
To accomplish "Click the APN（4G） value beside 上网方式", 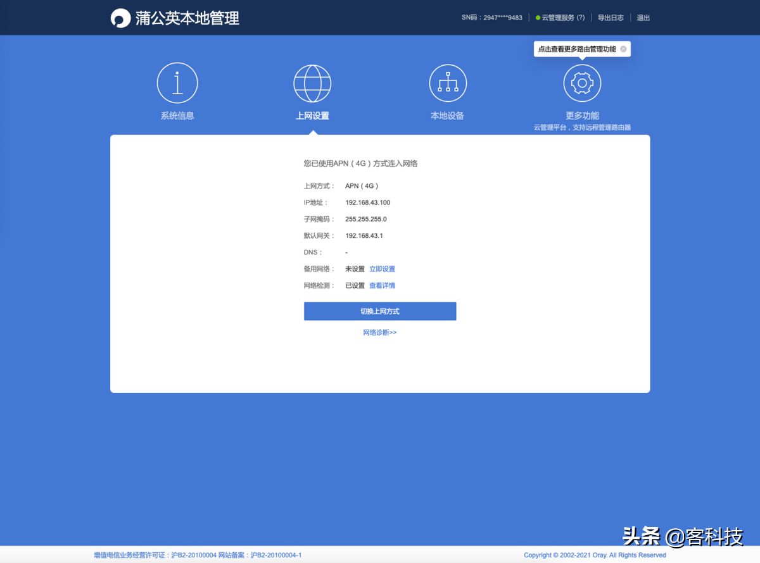I will click(362, 186).
